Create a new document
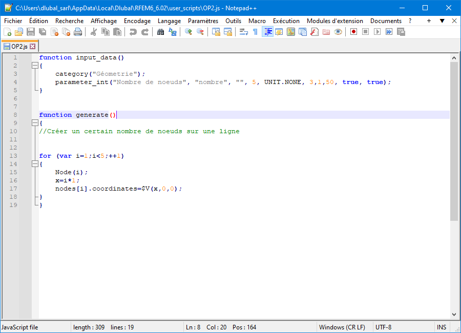 coord(8,32)
